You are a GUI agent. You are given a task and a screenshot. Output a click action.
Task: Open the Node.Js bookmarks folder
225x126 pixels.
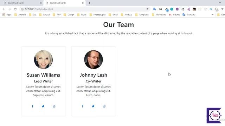pos(127,15)
